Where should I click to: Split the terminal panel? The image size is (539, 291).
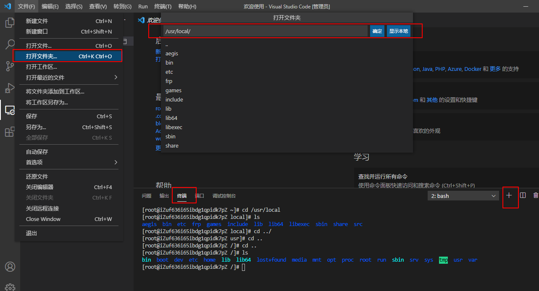pos(523,195)
